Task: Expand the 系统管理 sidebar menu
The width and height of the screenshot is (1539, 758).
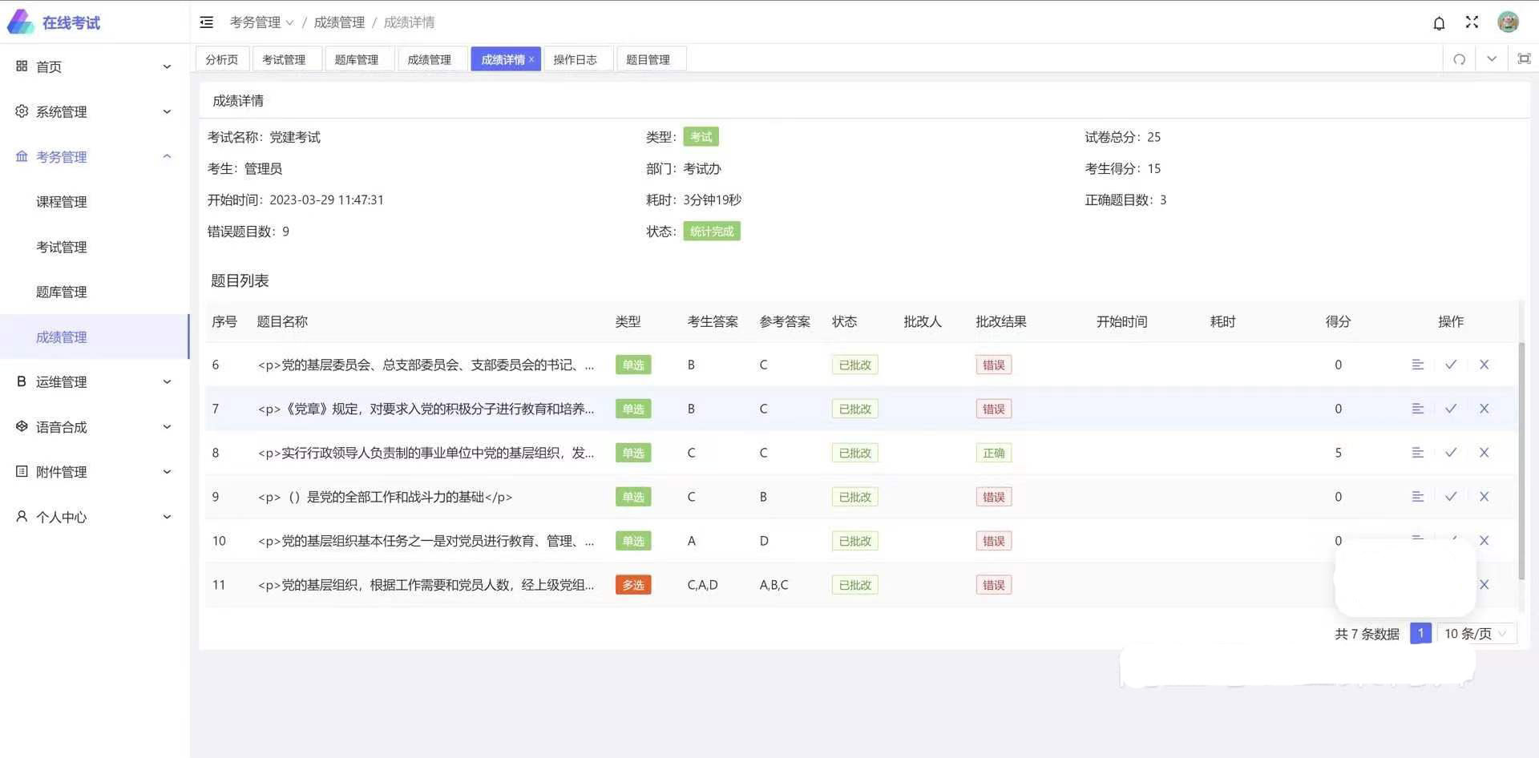Action: (95, 111)
